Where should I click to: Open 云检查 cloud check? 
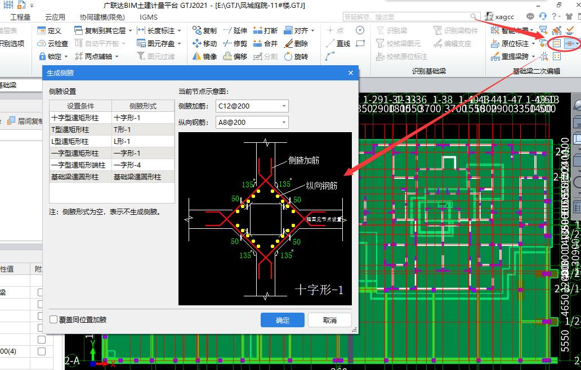(x=53, y=43)
